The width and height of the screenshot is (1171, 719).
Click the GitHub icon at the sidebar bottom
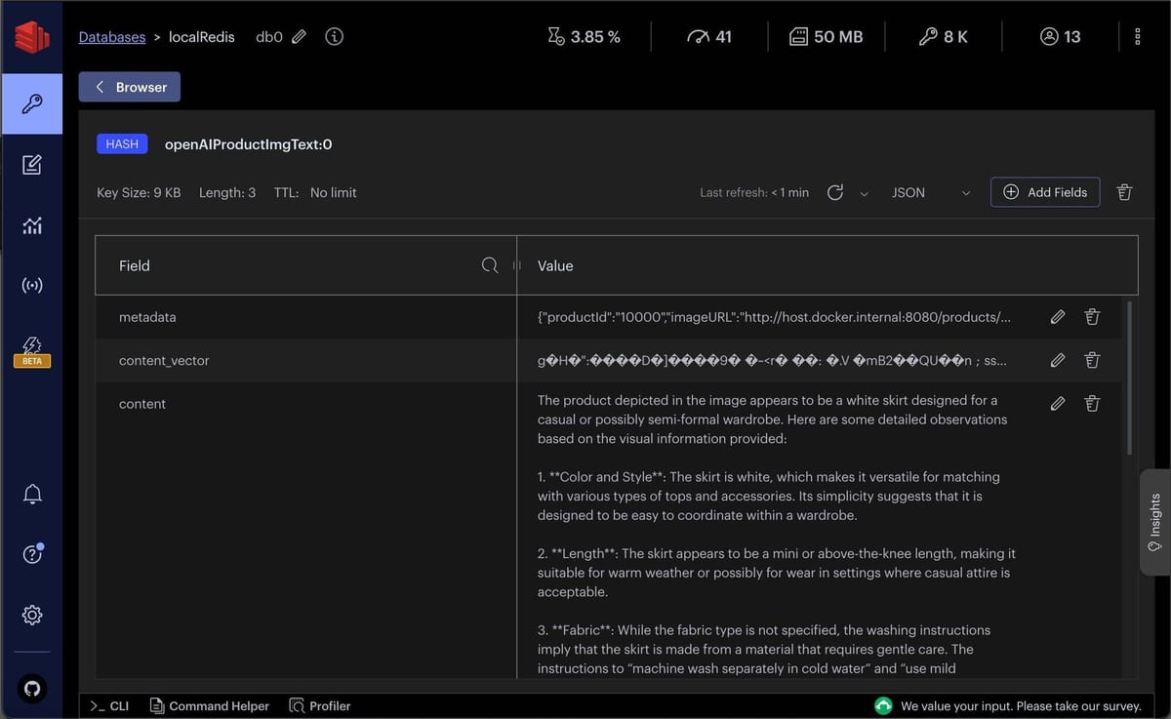click(31, 688)
